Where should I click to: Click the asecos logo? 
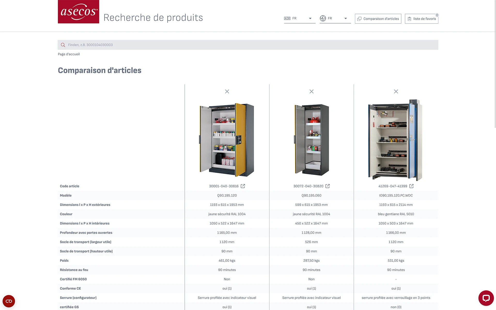[78, 12]
